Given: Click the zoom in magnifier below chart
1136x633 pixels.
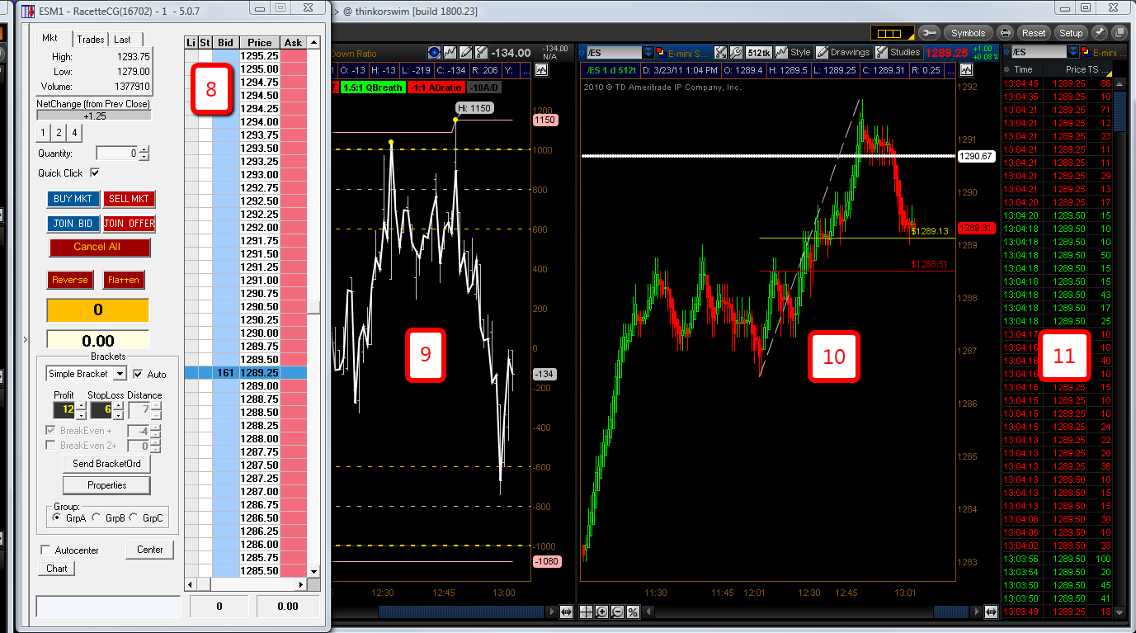Looking at the screenshot, I should (602, 612).
